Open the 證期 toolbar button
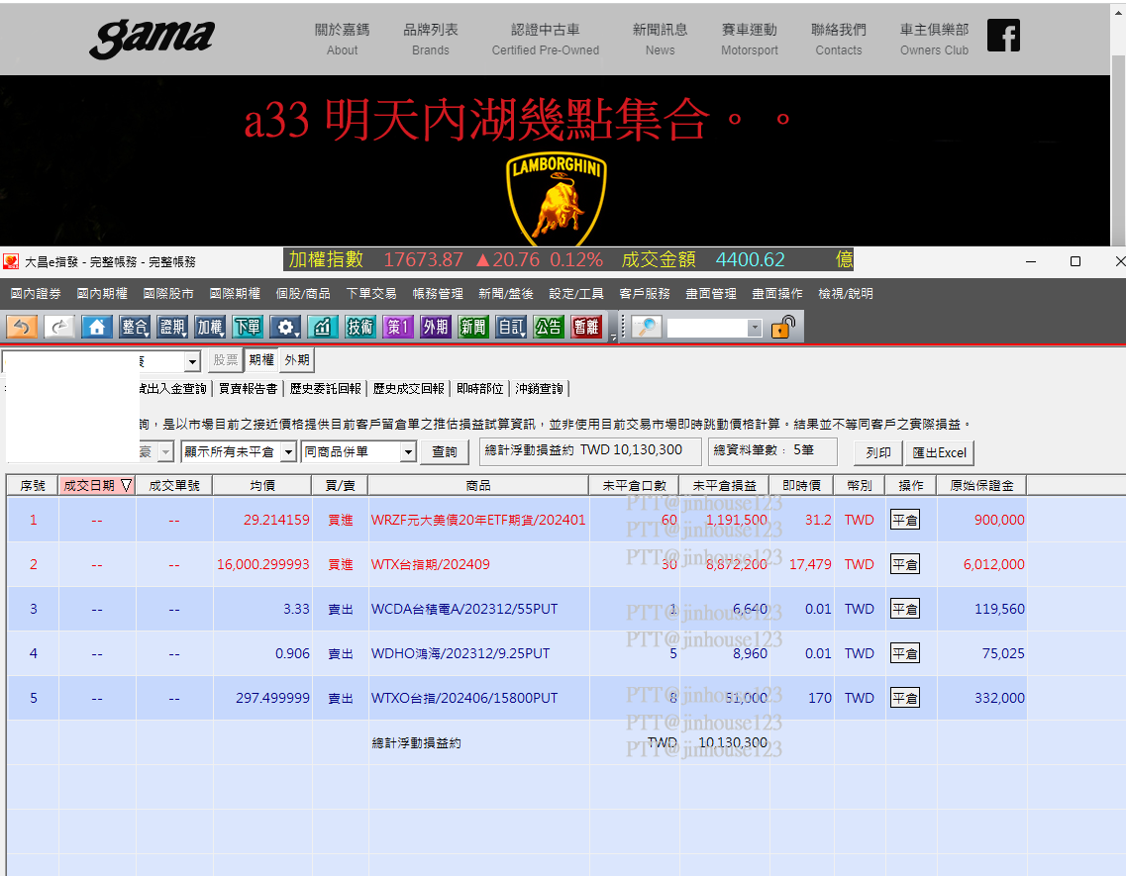The width and height of the screenshot is (1126, 876). pyautogui.click(x=172, y=328)
